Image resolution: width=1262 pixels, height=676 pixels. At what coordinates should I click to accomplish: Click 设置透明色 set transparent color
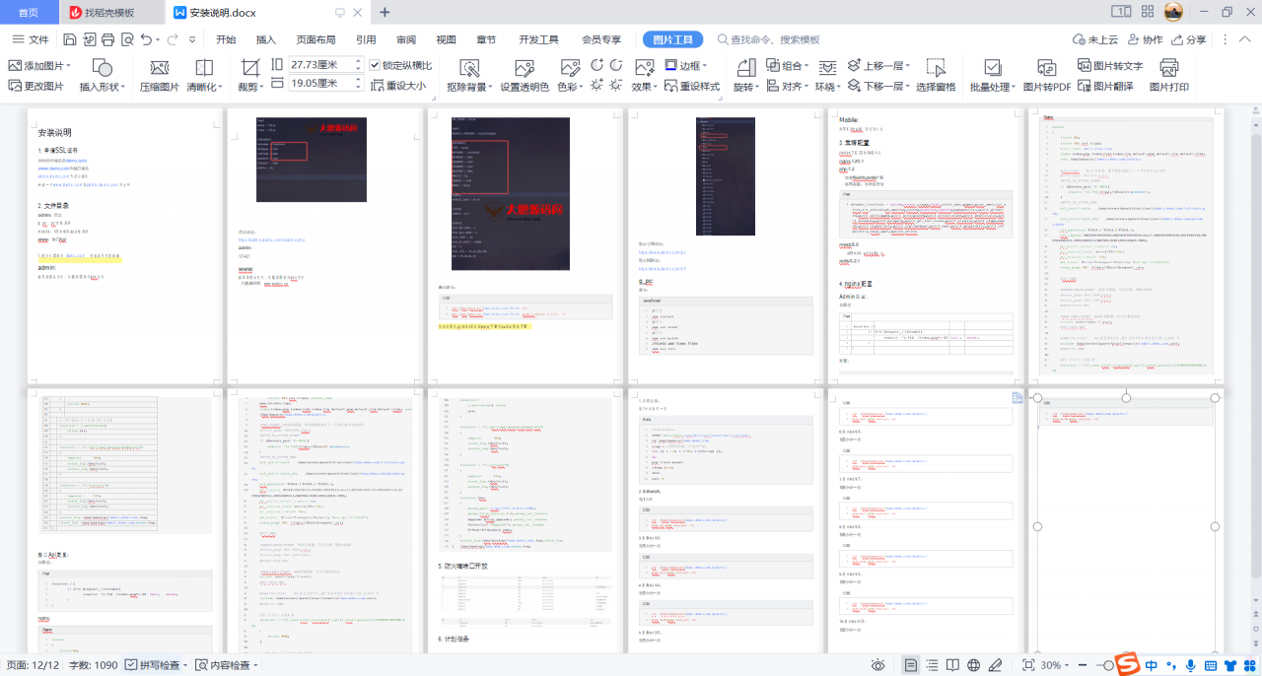525,76
